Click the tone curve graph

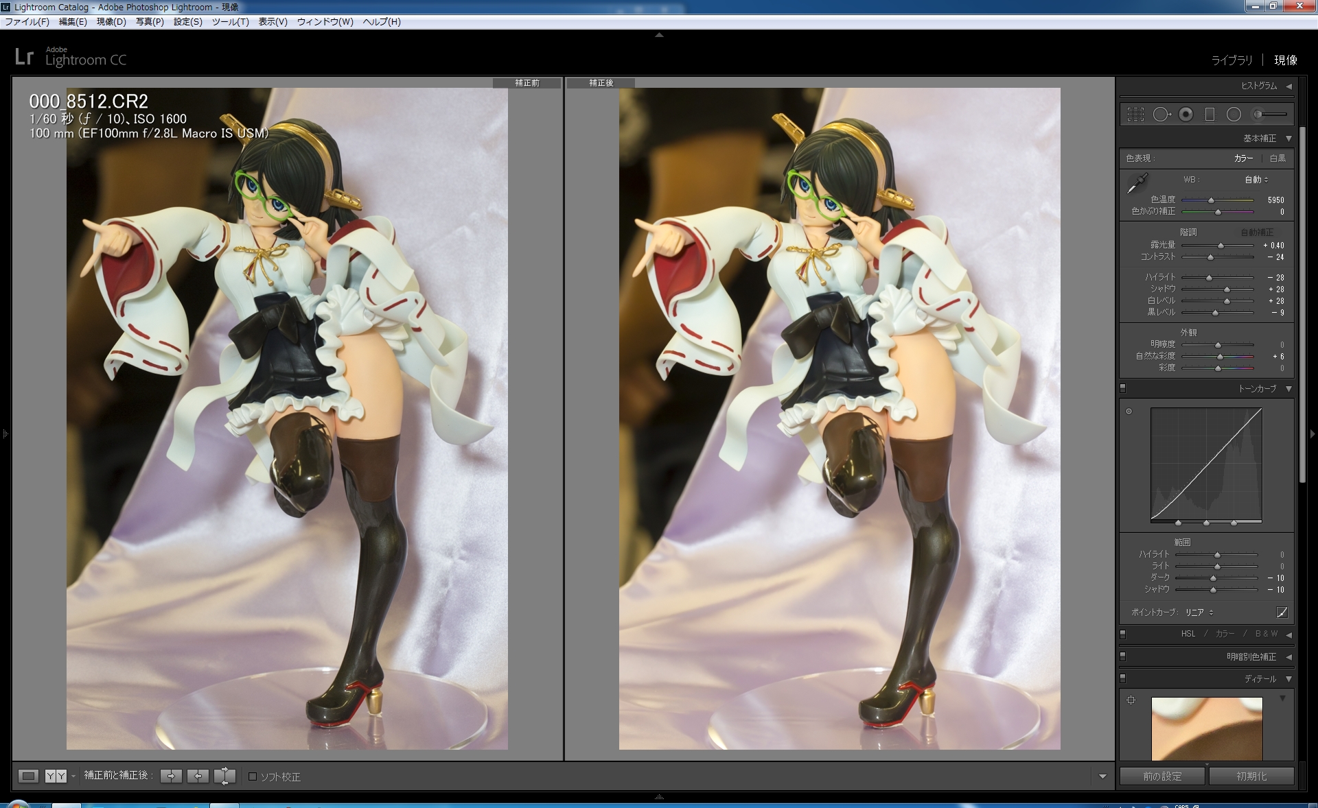click(x=1206, y=465)
